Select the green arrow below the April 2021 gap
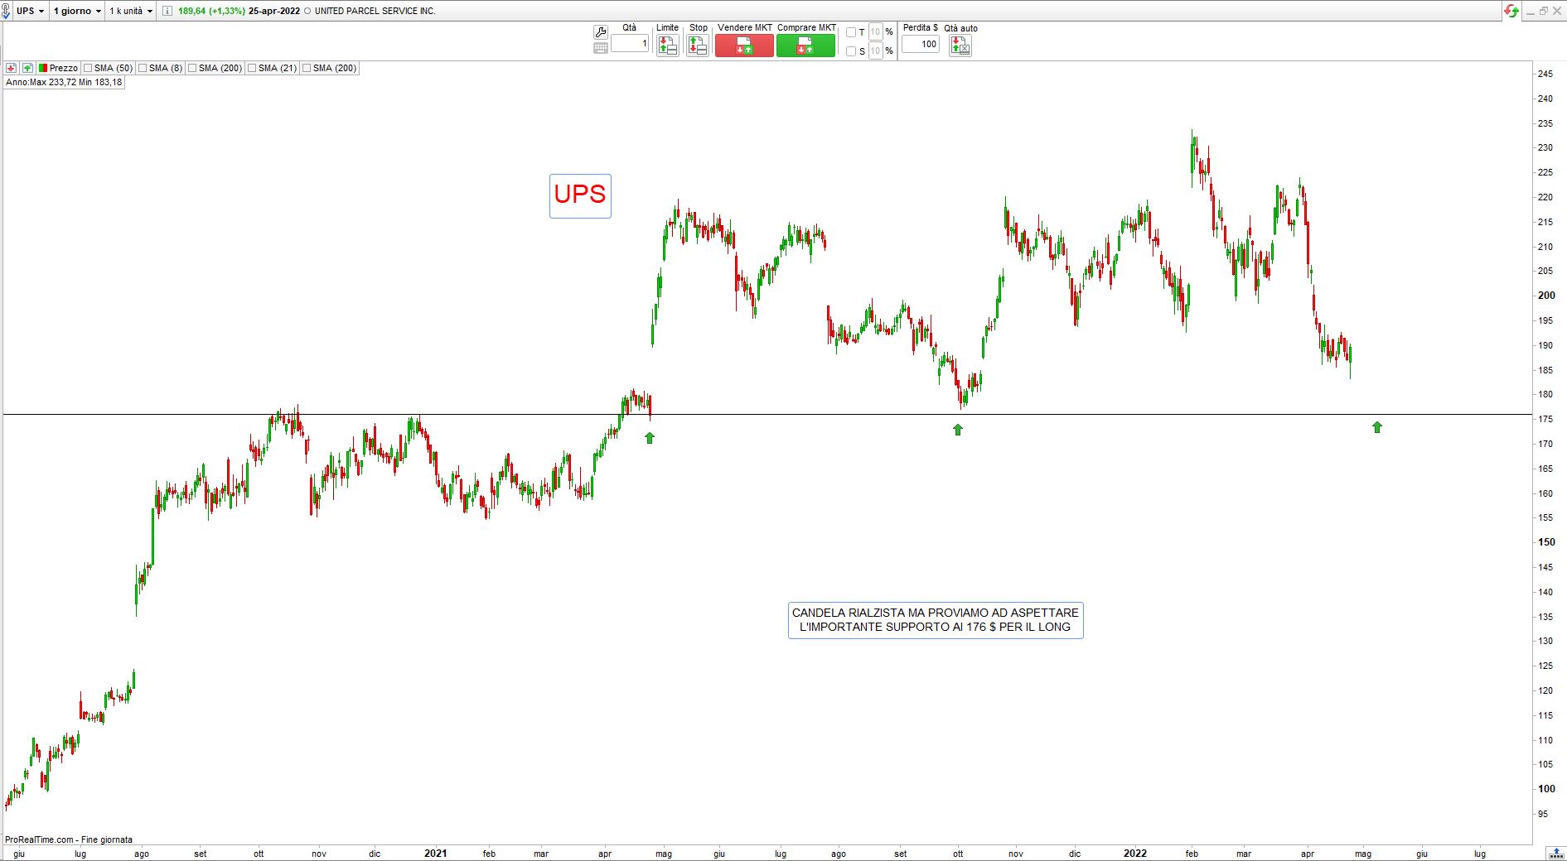 pyautogui.click(x=650, y=438)
